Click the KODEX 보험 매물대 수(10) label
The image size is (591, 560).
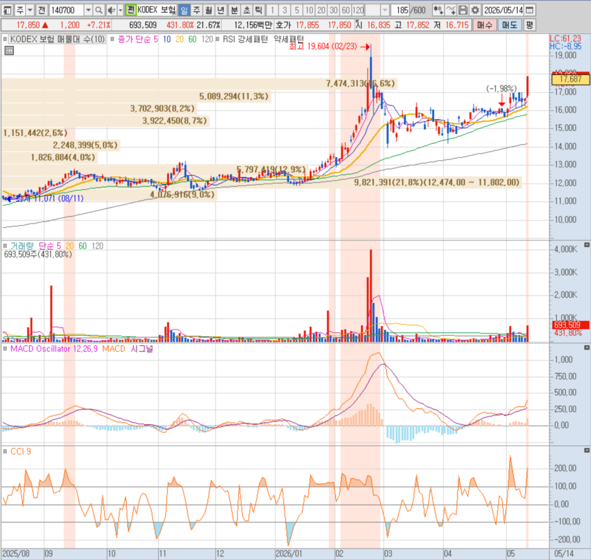pyautogui.click(x=57, y=39)
